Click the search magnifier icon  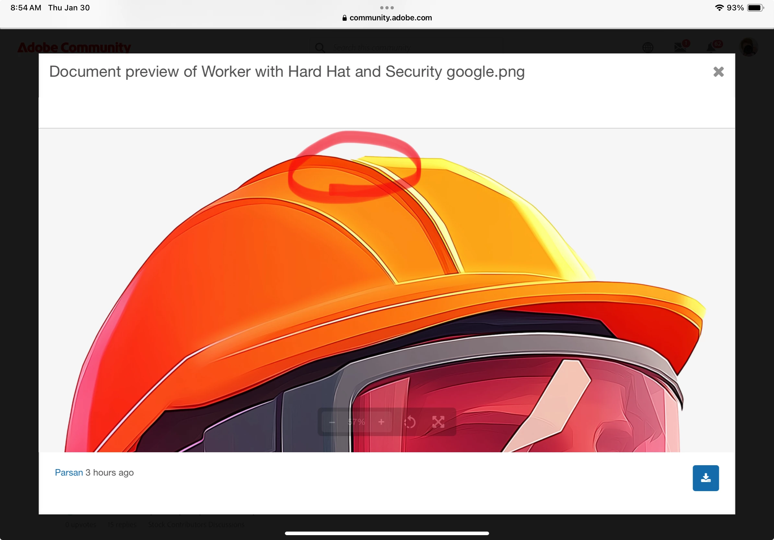click(320, 48)
